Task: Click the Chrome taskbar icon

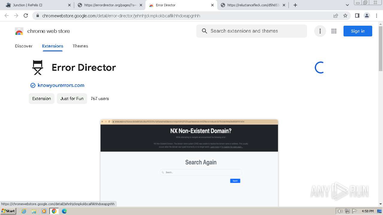Action: 54,211
